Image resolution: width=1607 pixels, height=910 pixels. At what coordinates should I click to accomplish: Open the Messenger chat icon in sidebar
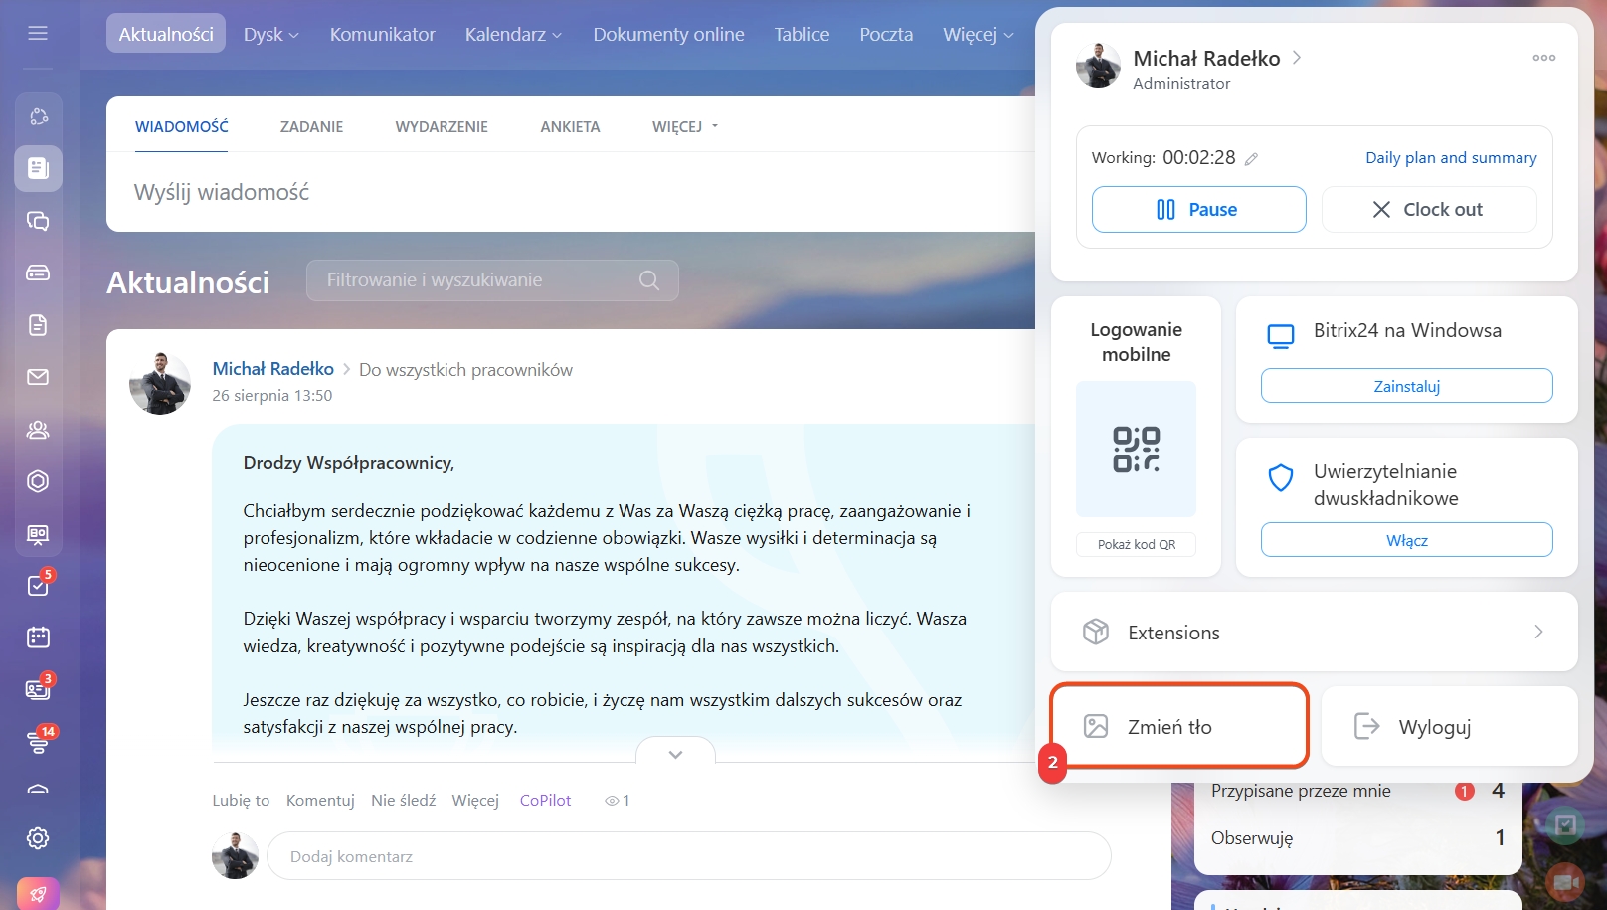tap(38, 221)
